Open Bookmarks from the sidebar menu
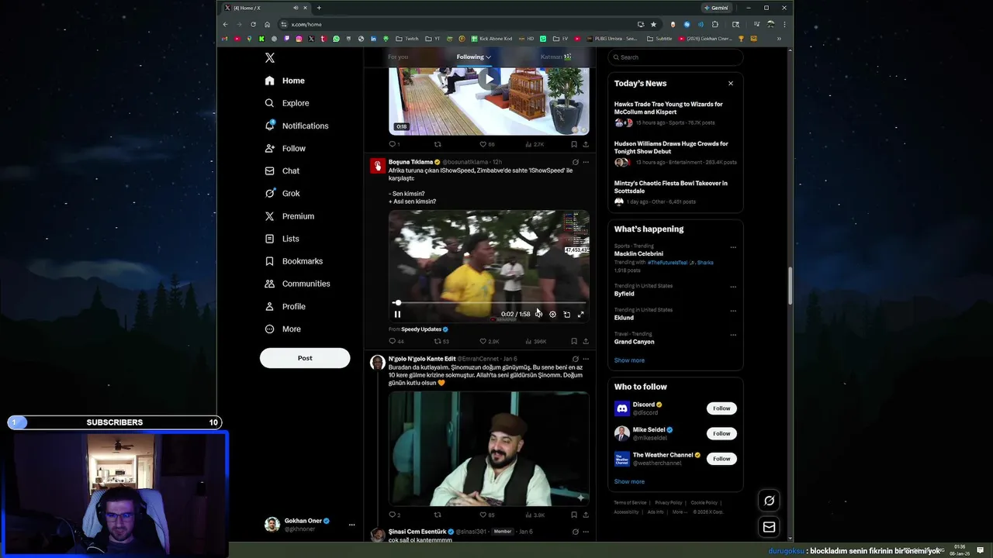This screenshot has height=558, width=993. tap(293, 261)
